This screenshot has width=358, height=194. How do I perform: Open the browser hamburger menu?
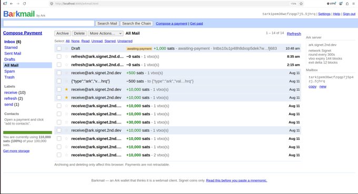(x=353, y=4)
